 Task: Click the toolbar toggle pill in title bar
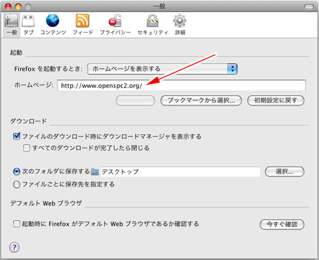click(x=309, y=7)
